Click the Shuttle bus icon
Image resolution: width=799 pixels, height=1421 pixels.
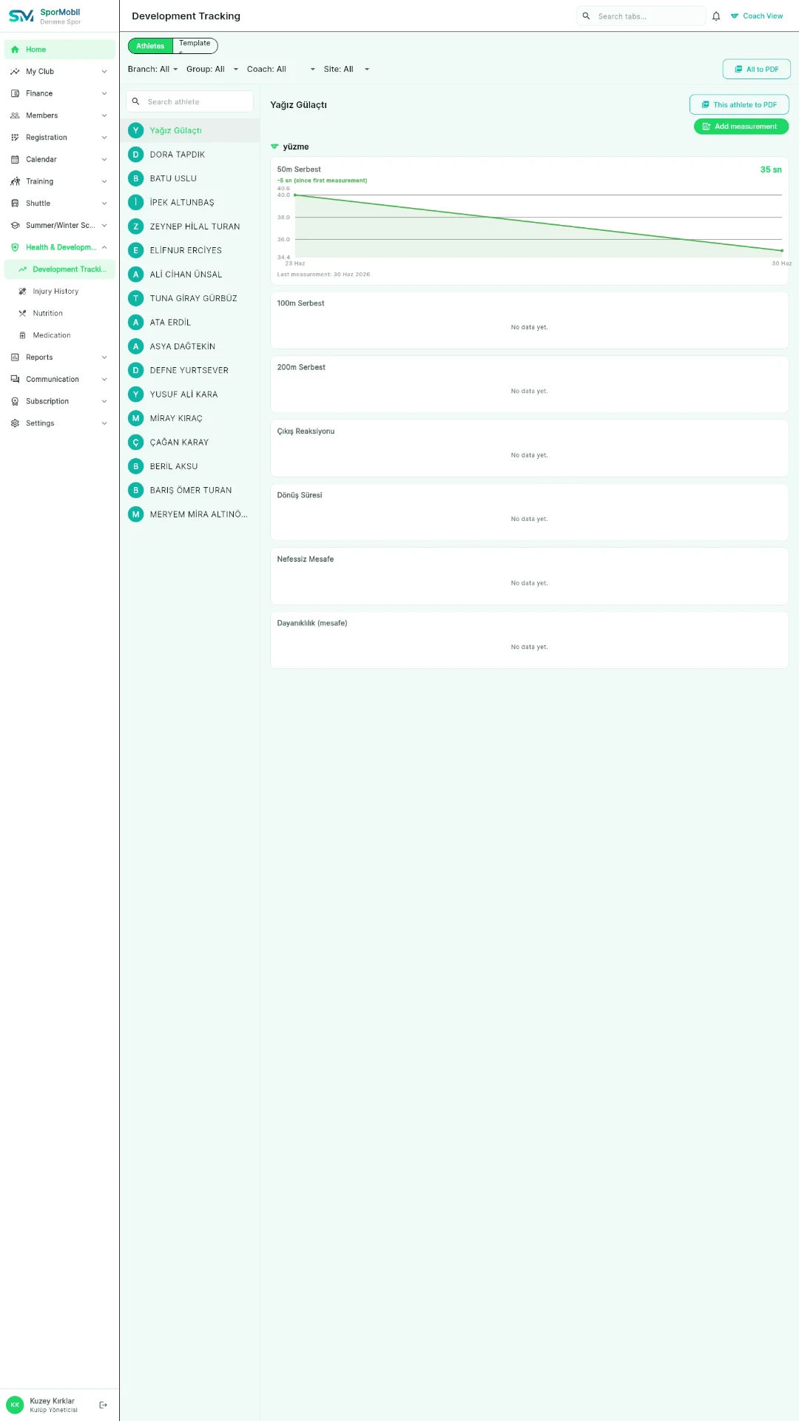tap(15, 204)
